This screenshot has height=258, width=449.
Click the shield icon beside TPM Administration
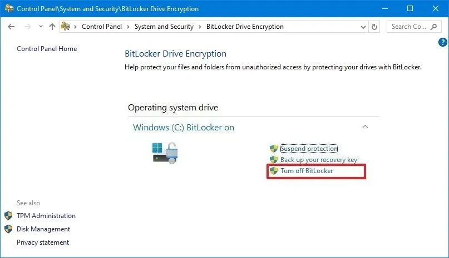8,216
